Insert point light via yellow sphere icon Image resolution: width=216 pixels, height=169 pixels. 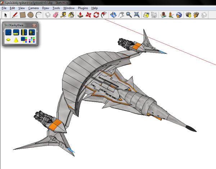(x=8, y=40)
